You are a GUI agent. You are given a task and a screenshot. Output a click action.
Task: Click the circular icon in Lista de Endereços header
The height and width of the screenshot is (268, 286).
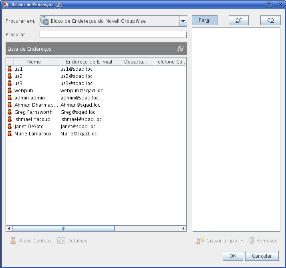click(x=181, y=49)
